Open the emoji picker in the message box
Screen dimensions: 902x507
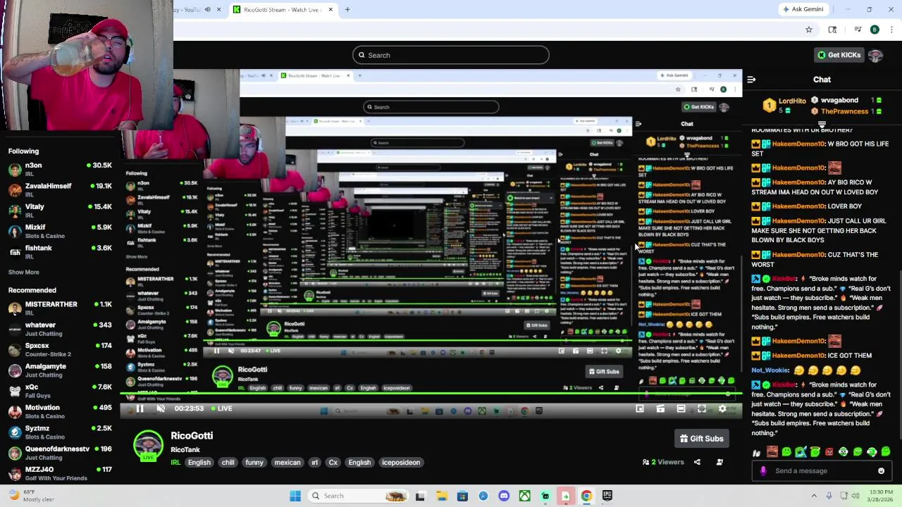tap(881, 471)
